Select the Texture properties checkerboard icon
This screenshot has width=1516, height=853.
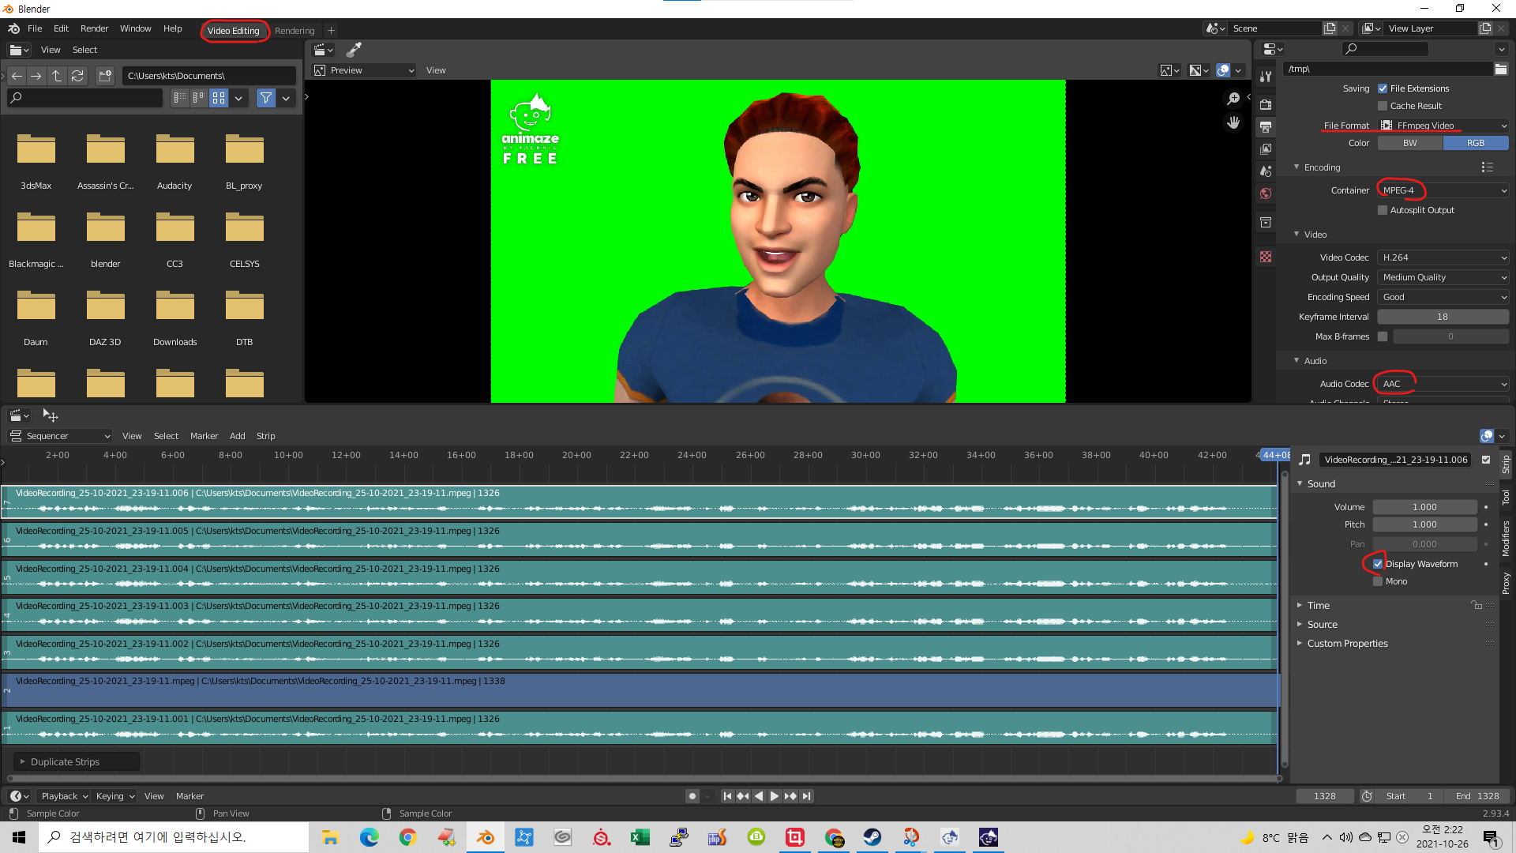1266,257
